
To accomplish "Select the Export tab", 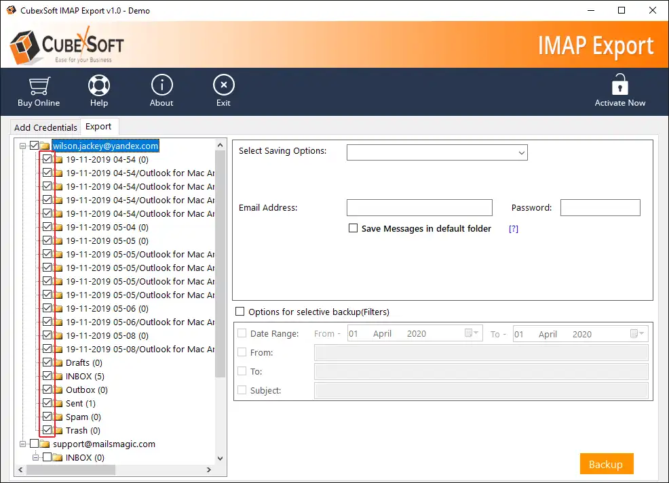I will (x=99, y=127).
